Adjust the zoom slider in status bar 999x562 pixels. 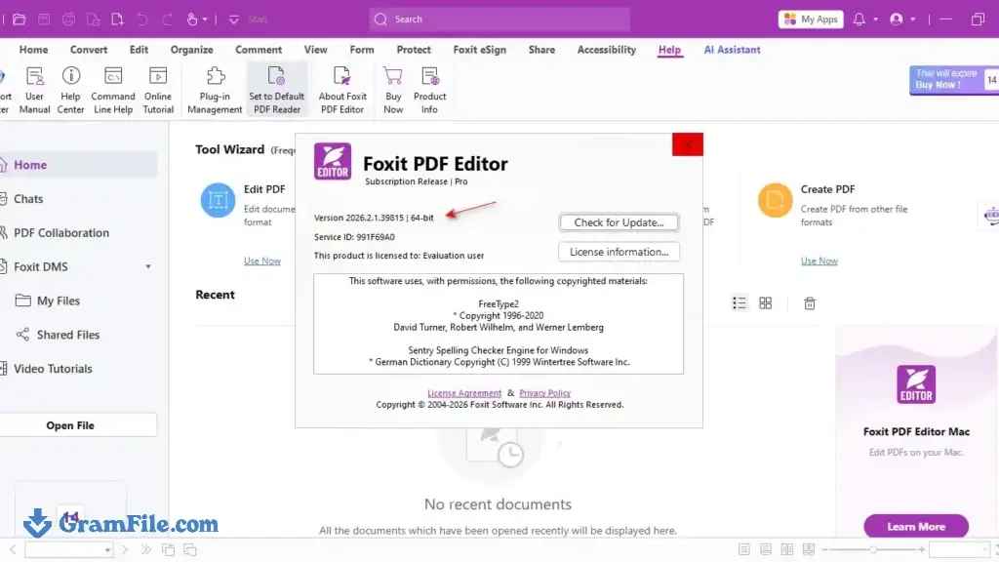click(873, 549)
